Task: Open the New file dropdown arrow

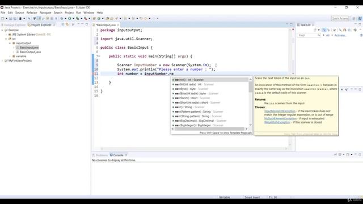Action: pos(6,19)
